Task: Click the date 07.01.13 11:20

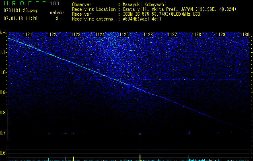Action: pos(21,19)
